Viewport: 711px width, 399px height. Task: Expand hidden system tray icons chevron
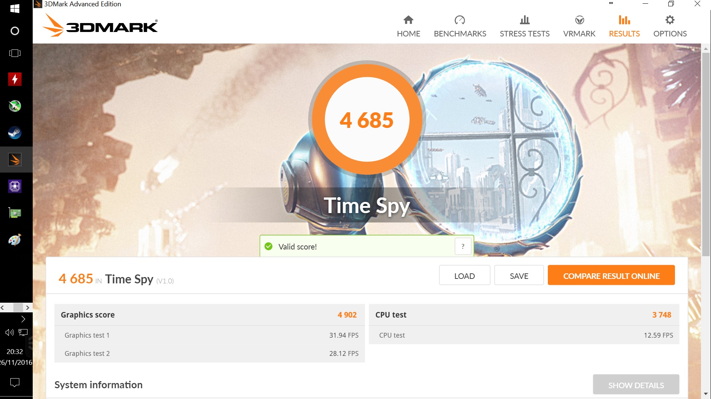point(23,319)
